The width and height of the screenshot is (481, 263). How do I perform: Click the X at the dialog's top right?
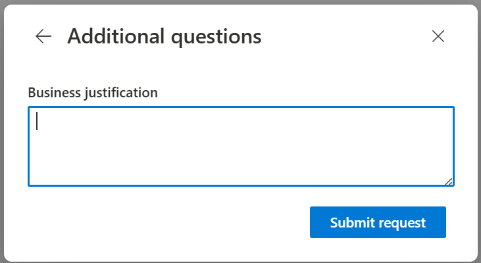tap(438, 36)
